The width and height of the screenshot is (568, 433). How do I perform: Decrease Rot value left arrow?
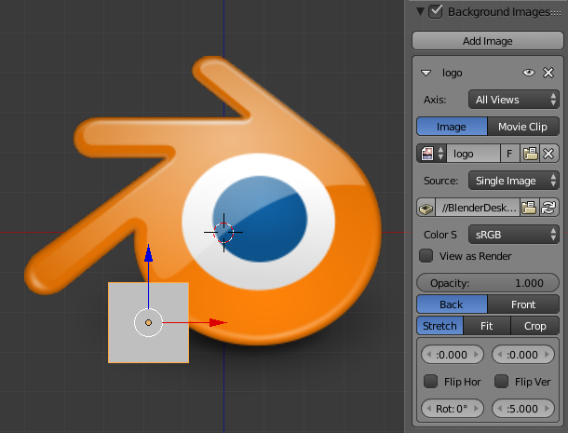pos(429,409)
